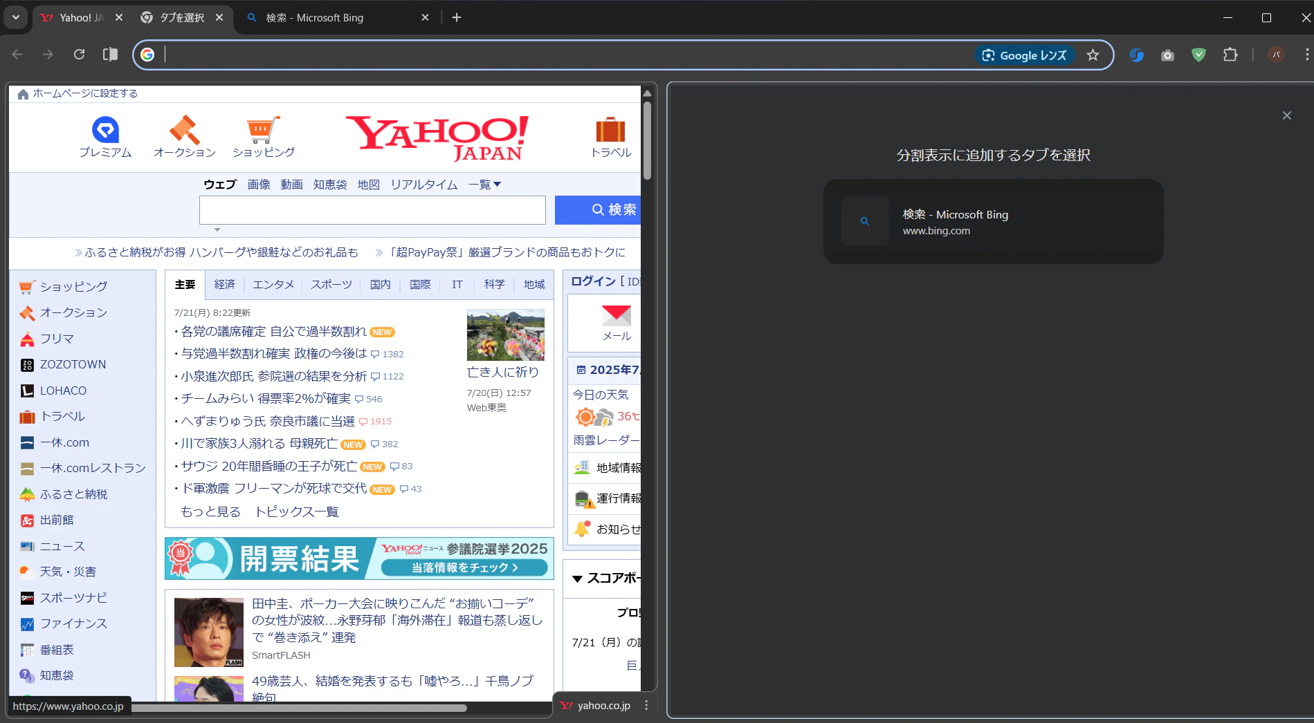Collapse the スコアボード section triangle
The height and width of the screenshot is (723, 1314).
point(577,579)
